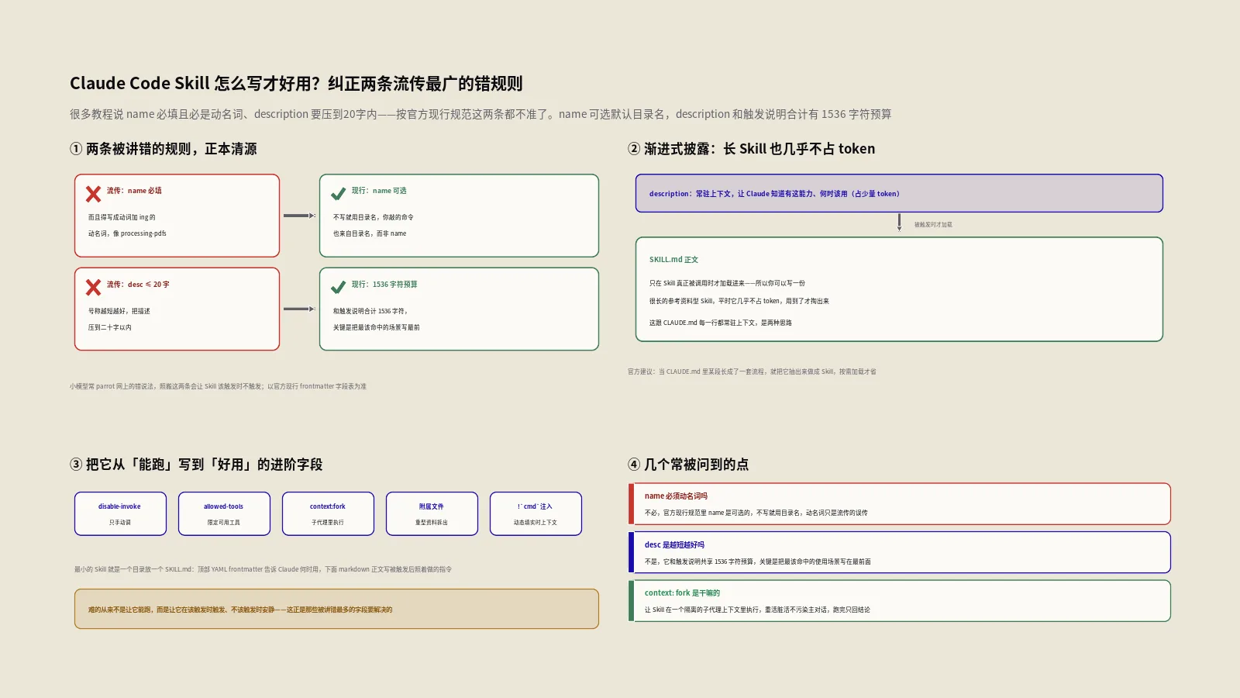Click the SKILL.md 正文 heading
Viewport: 1240px width, 698px height.
pos(673,260)
